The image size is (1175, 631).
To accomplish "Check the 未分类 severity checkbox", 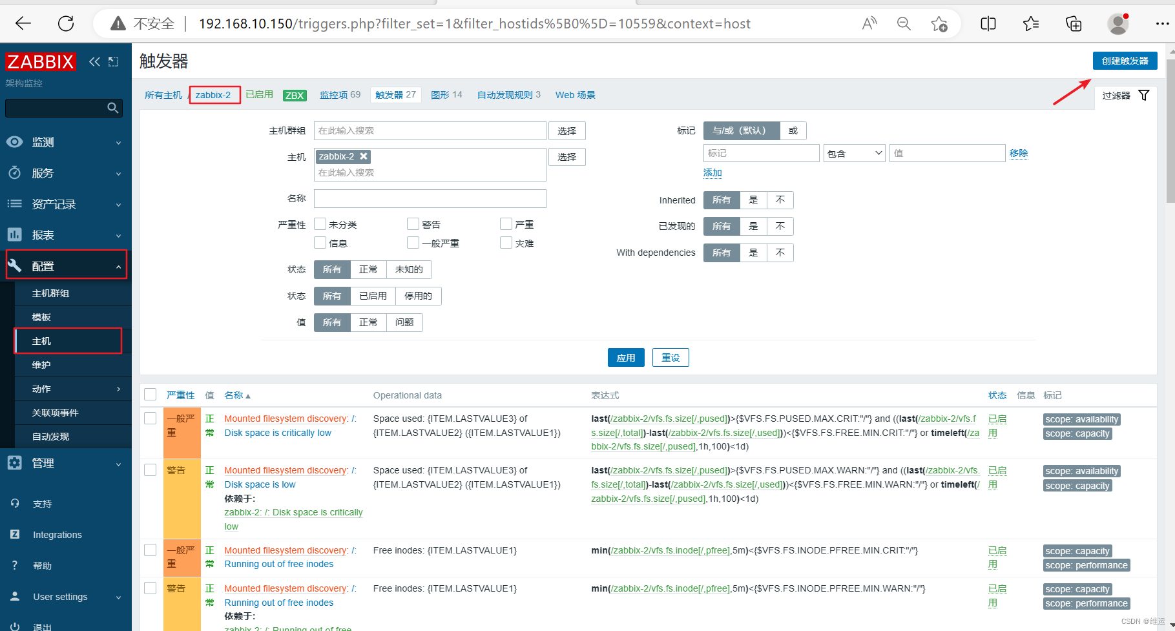I will (x=320, y=224).
